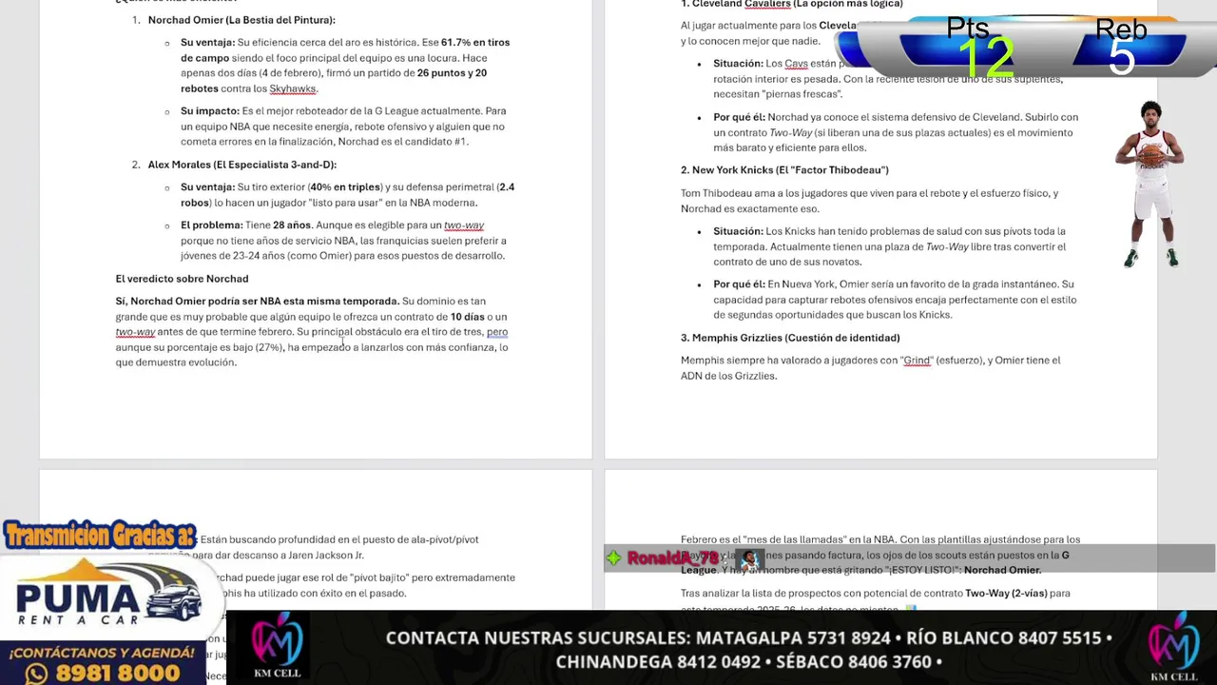Click the bold text 28 años
This screenshot has height=685, width=1217.
click(292, 225)
